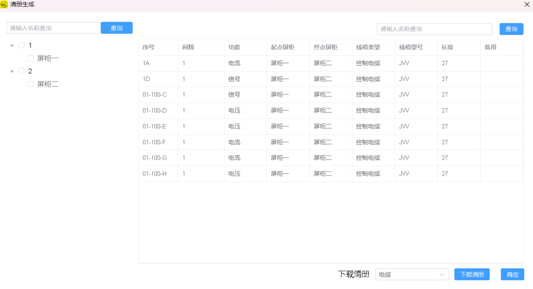
Task: Click the right 查询 search button
Action: (x=511, y=29)
